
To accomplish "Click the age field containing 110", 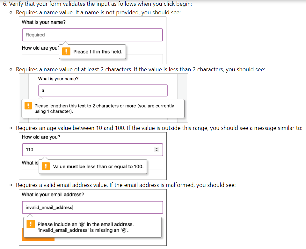I will pyautogui.click(x=92, y=150).
